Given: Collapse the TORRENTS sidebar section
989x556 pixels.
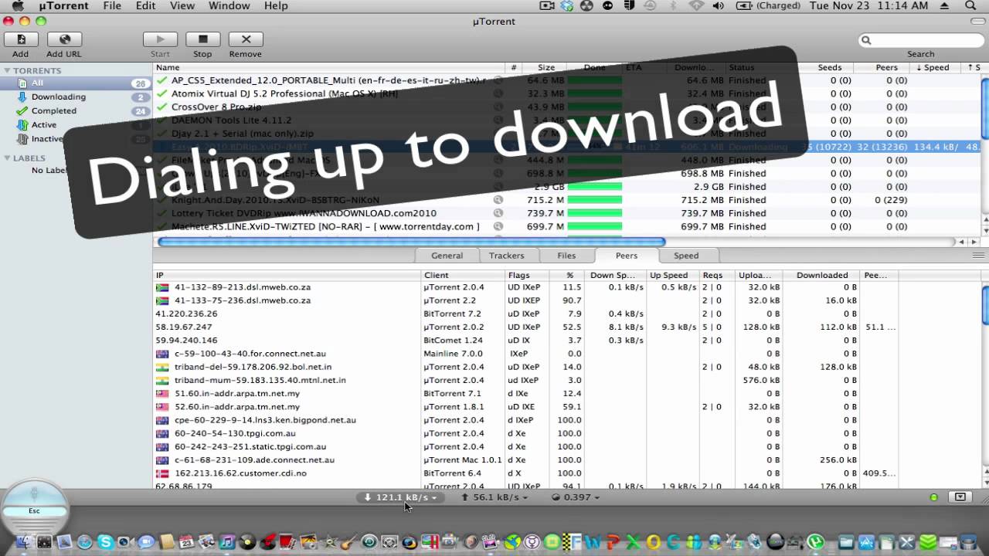Looking at the screenshot, I should [x=7, y=70].
